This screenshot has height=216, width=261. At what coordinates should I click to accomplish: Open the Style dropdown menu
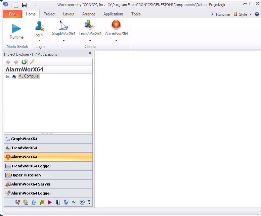243,14
